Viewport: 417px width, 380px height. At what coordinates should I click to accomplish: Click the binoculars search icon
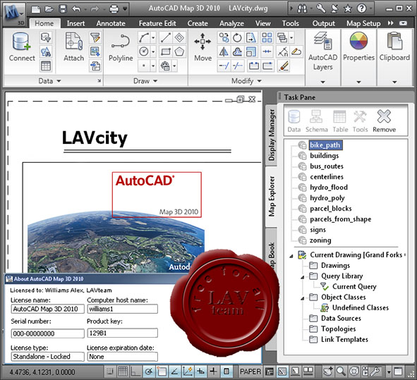tap(302, 8)
